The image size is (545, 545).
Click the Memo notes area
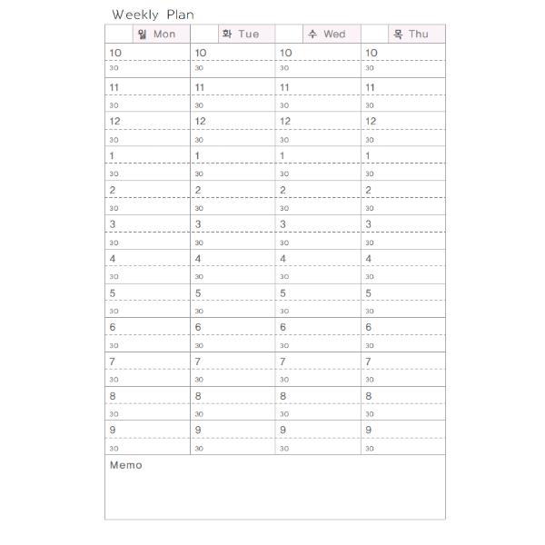coord(274,490)
